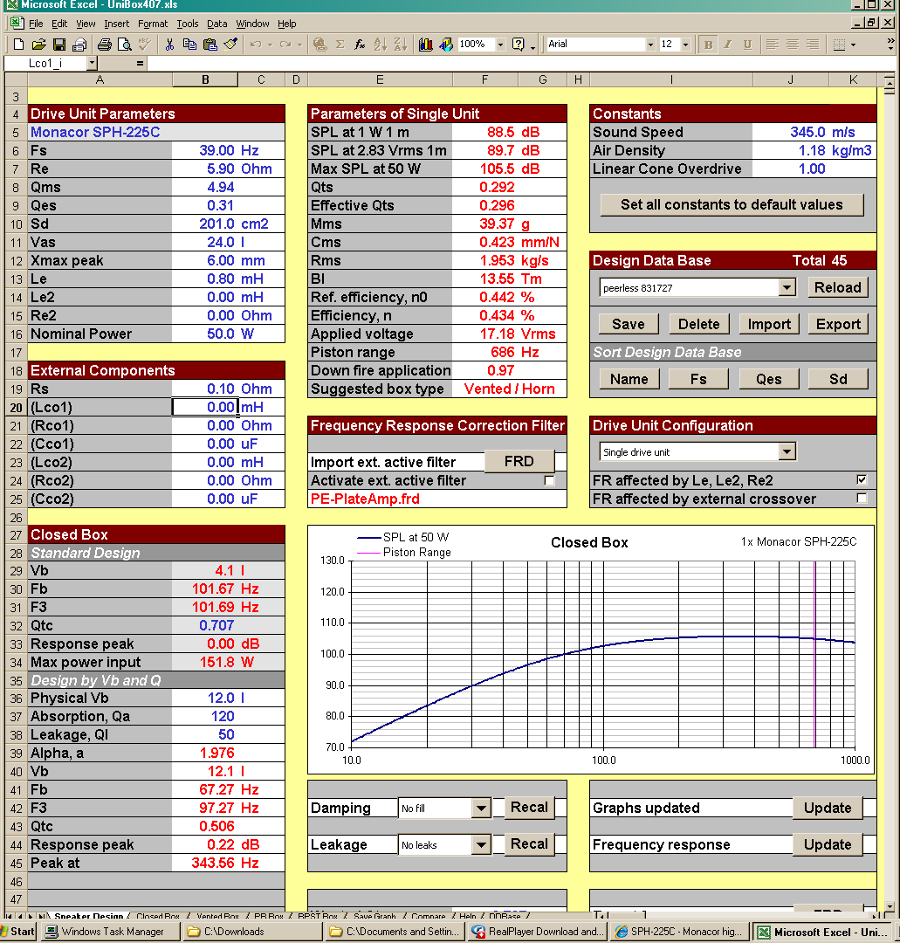Click the Borders icon
The width and height of the screenshot is (900, 943).
[839, 44]
